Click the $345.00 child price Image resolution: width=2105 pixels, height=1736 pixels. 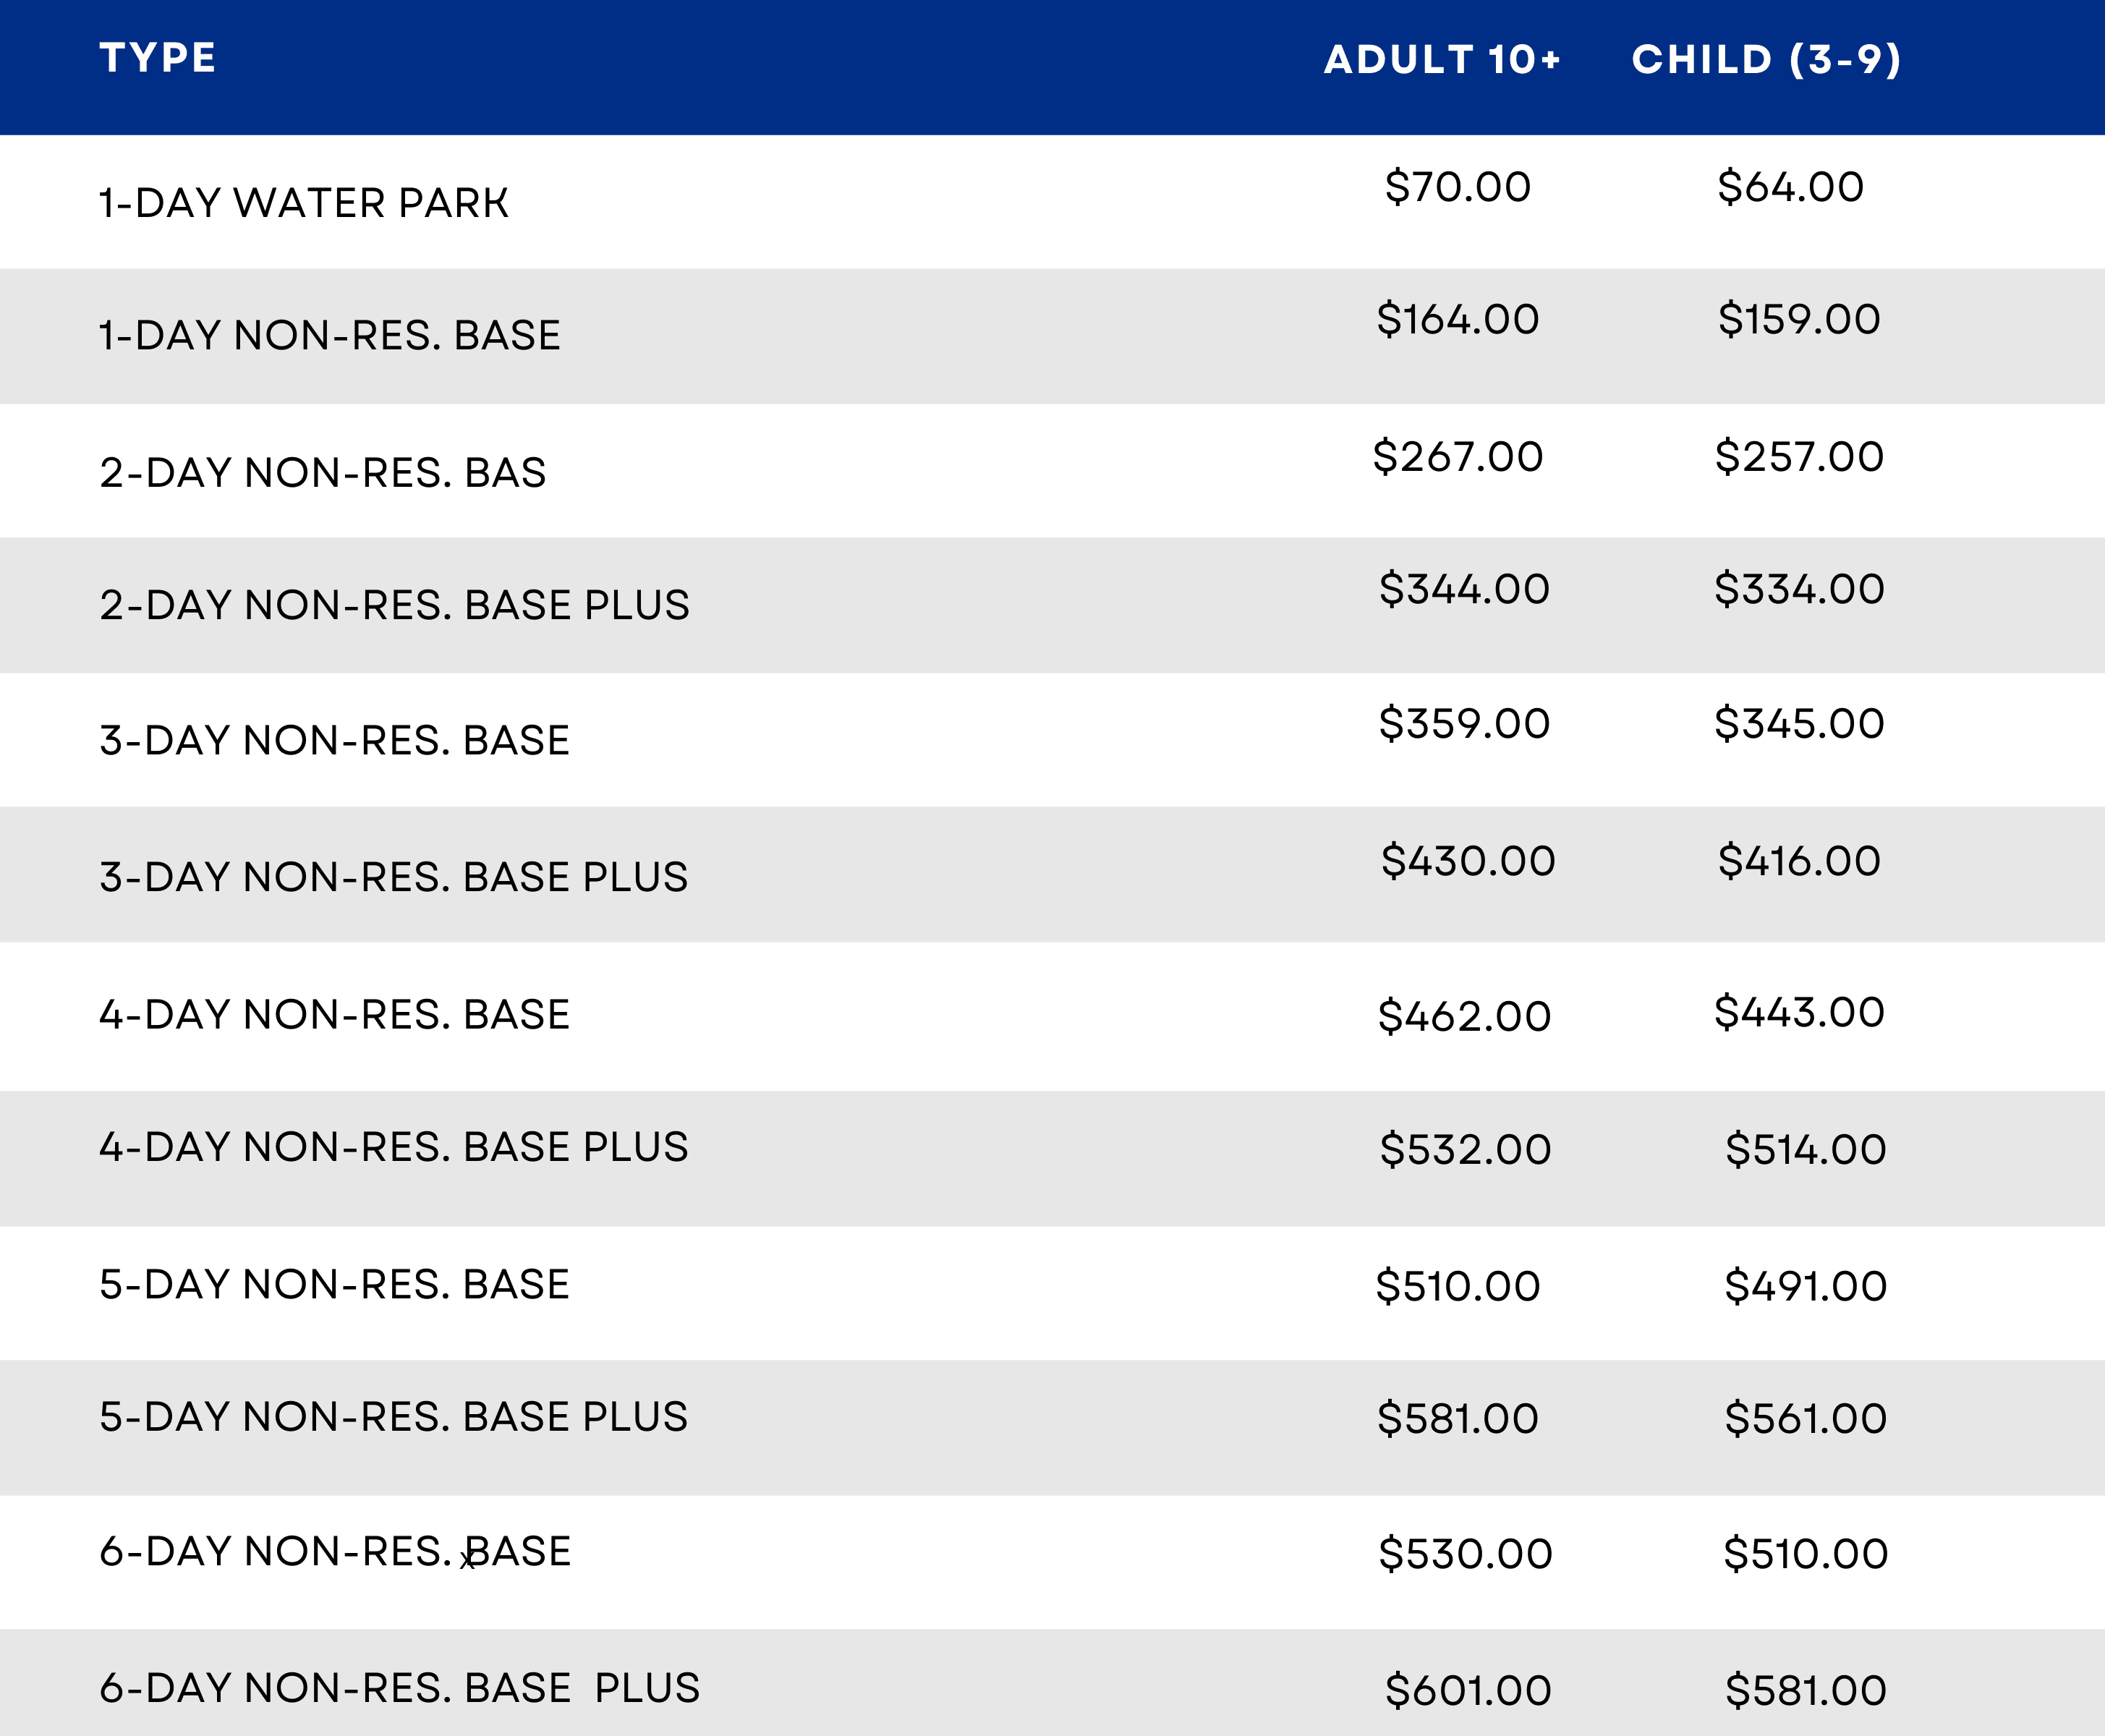coord(1800,723)
